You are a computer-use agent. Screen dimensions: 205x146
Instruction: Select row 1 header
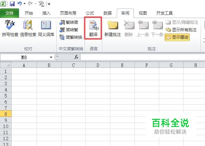point(6,71)
